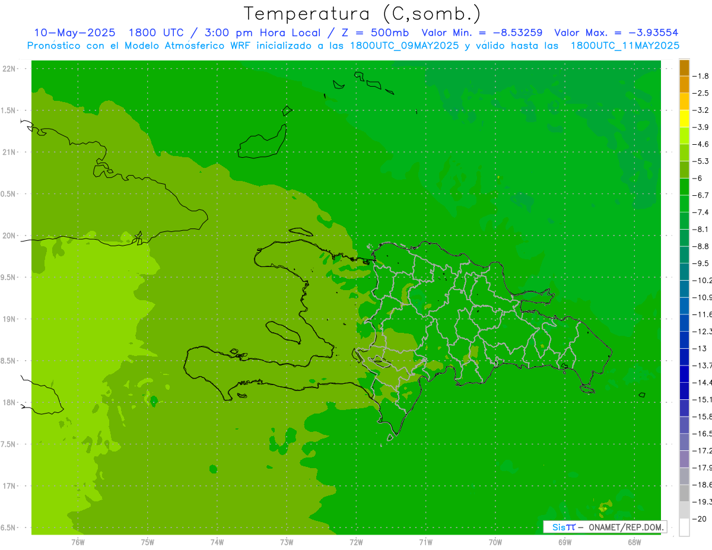This screenshot has height=550, width=712.
Task: Click the '-7.4' colorbar label
Action: pyautogui.click(x=701, y=212)
